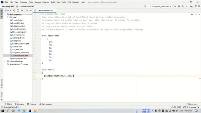This screenshot has height=113, width=201.
Task: Open line separator CRLF selector
Action: click(179, 107)
